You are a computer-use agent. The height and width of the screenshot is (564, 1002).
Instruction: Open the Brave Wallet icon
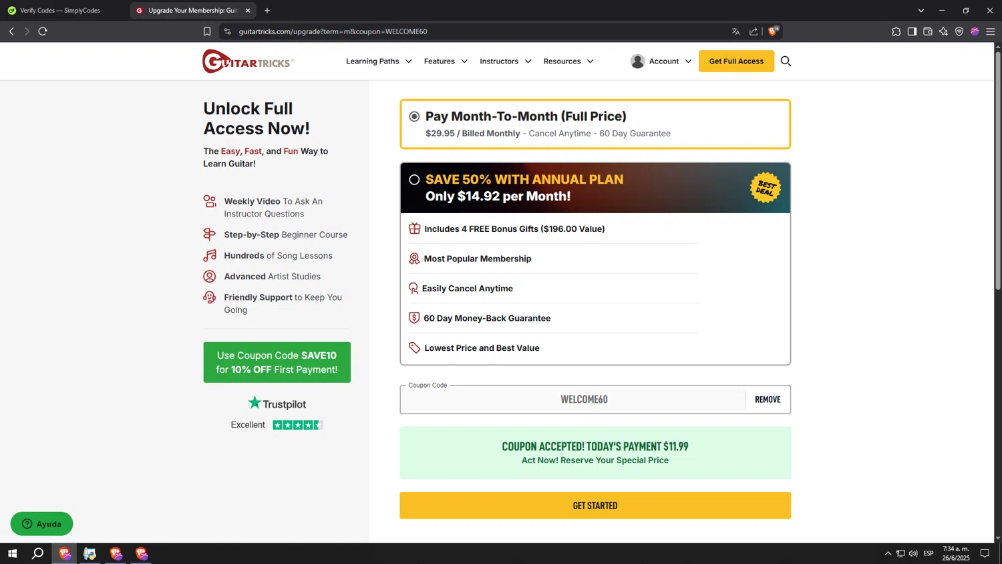[928, 31]
